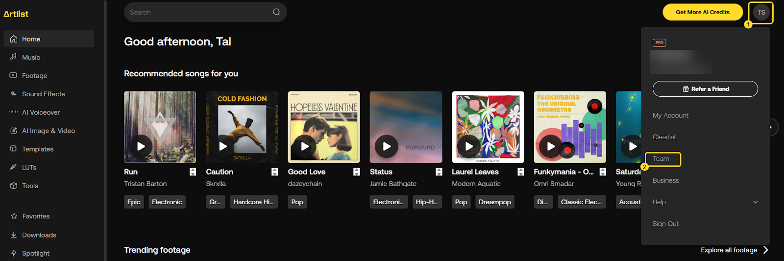The image size is (784, 261).
Task: Play the song Run
Action: coord(141,146)
